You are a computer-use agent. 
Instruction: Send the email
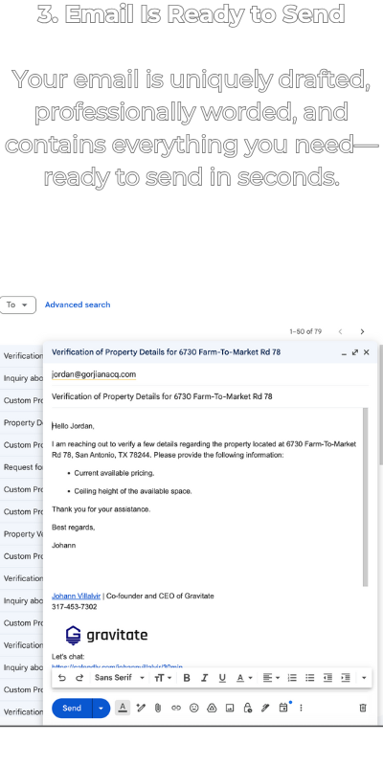72,708
